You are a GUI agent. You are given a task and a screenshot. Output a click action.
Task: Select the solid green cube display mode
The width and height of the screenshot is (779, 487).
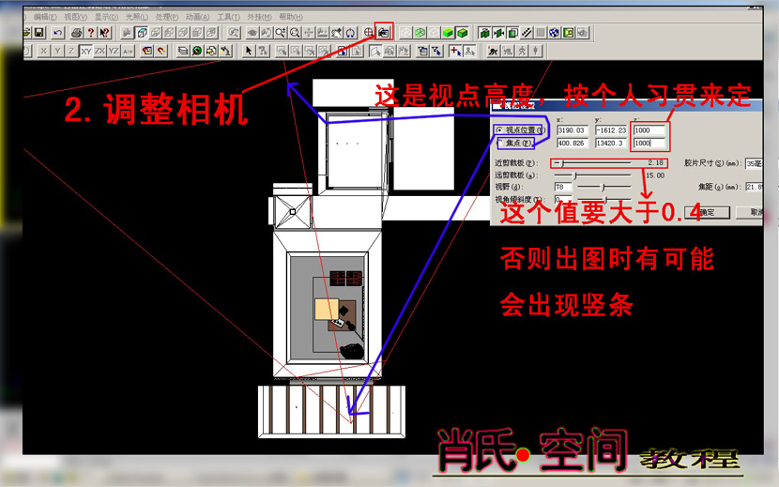tap(448, 33)
